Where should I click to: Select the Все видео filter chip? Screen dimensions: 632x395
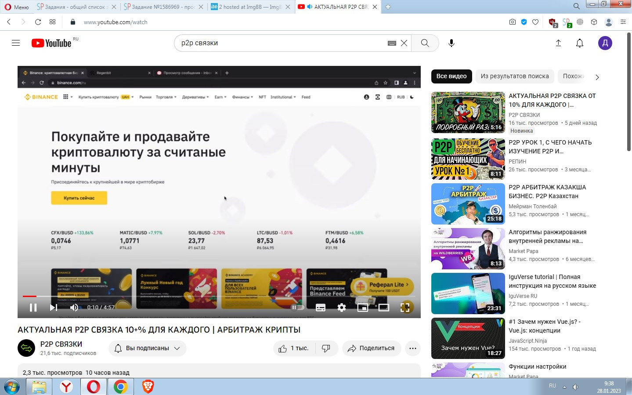451,76
